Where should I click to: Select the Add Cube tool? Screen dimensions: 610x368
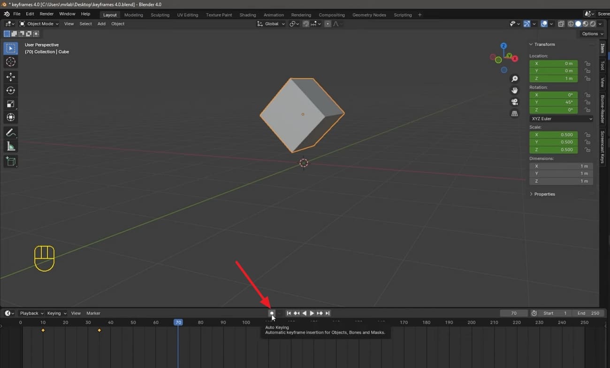point(11,162)
